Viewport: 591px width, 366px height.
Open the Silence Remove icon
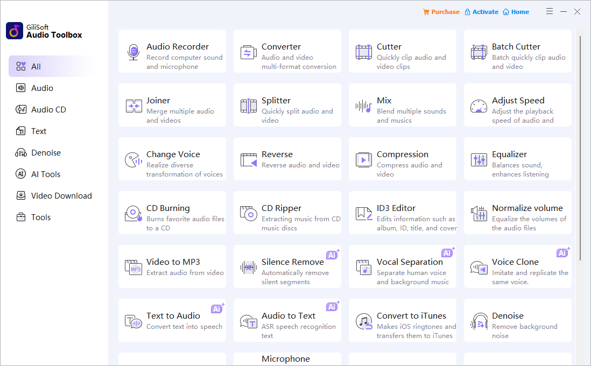(x=248, y=268)
